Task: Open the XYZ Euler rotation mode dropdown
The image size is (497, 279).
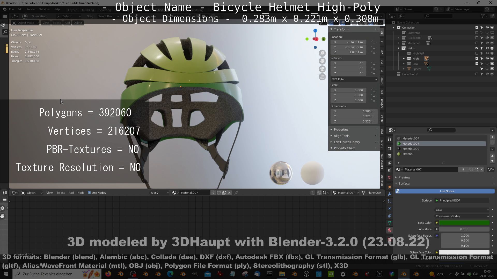Action: 354,79
